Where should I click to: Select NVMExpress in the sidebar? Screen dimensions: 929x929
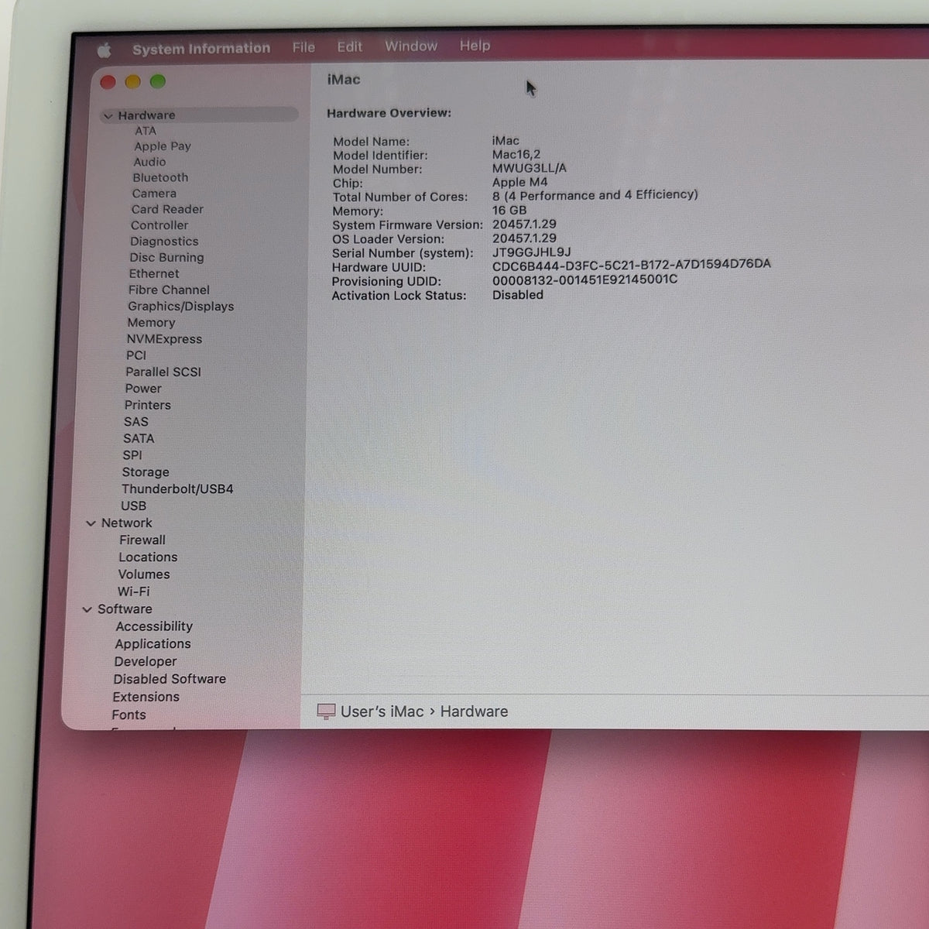pos(164,339)
